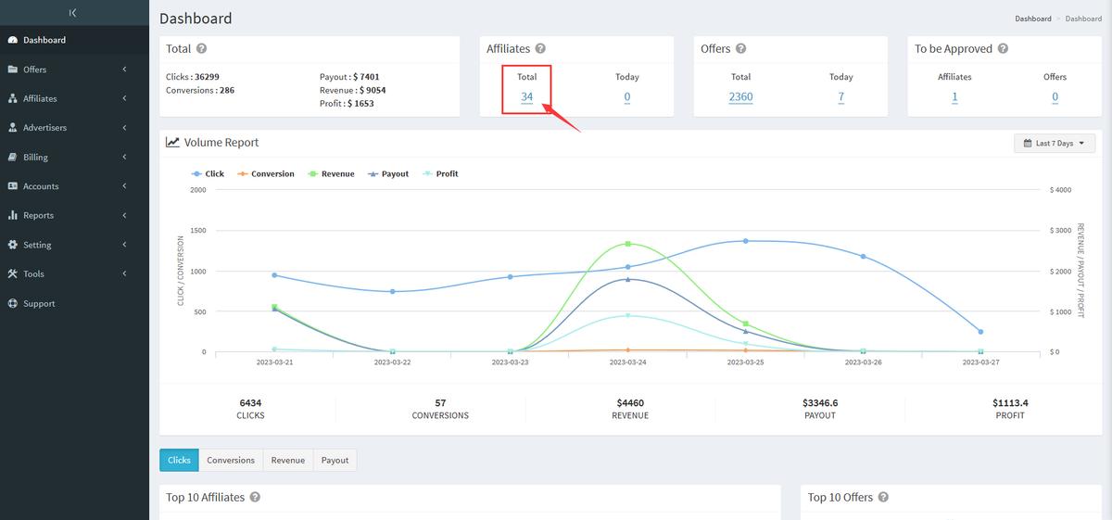Switch to the Conversions tab

(x=230, y=461)
